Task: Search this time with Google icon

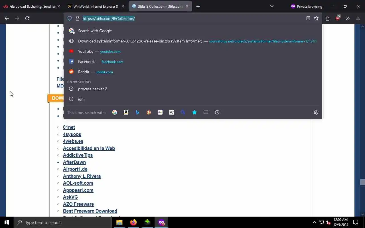Action: [115, 112]
